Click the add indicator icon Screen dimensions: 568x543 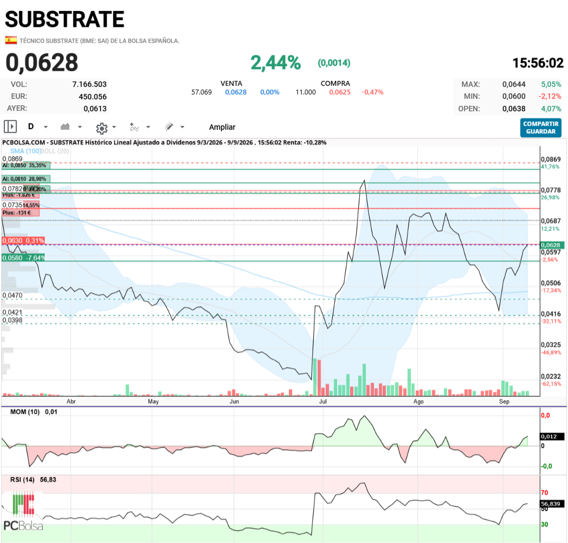134,127
